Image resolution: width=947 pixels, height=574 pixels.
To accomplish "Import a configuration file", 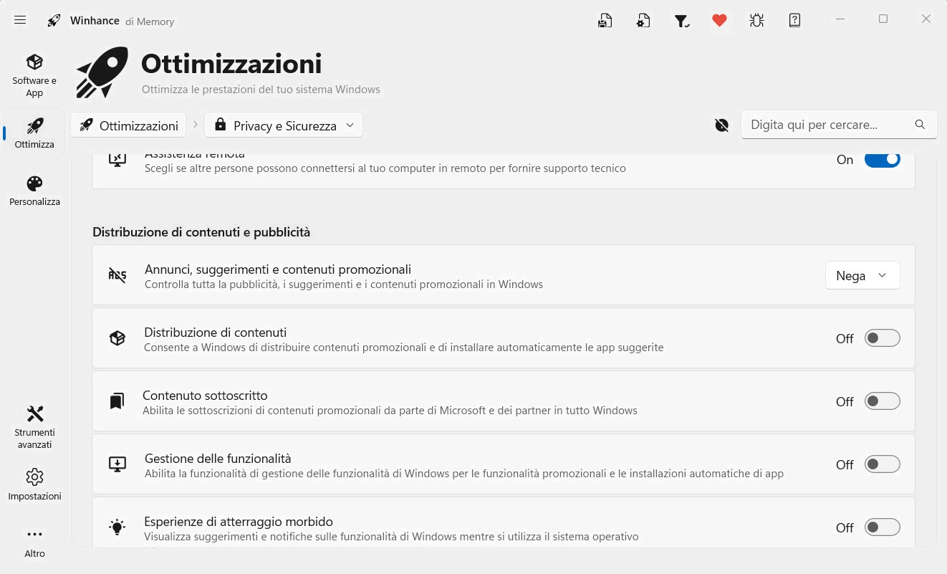I will pos(643,20).
